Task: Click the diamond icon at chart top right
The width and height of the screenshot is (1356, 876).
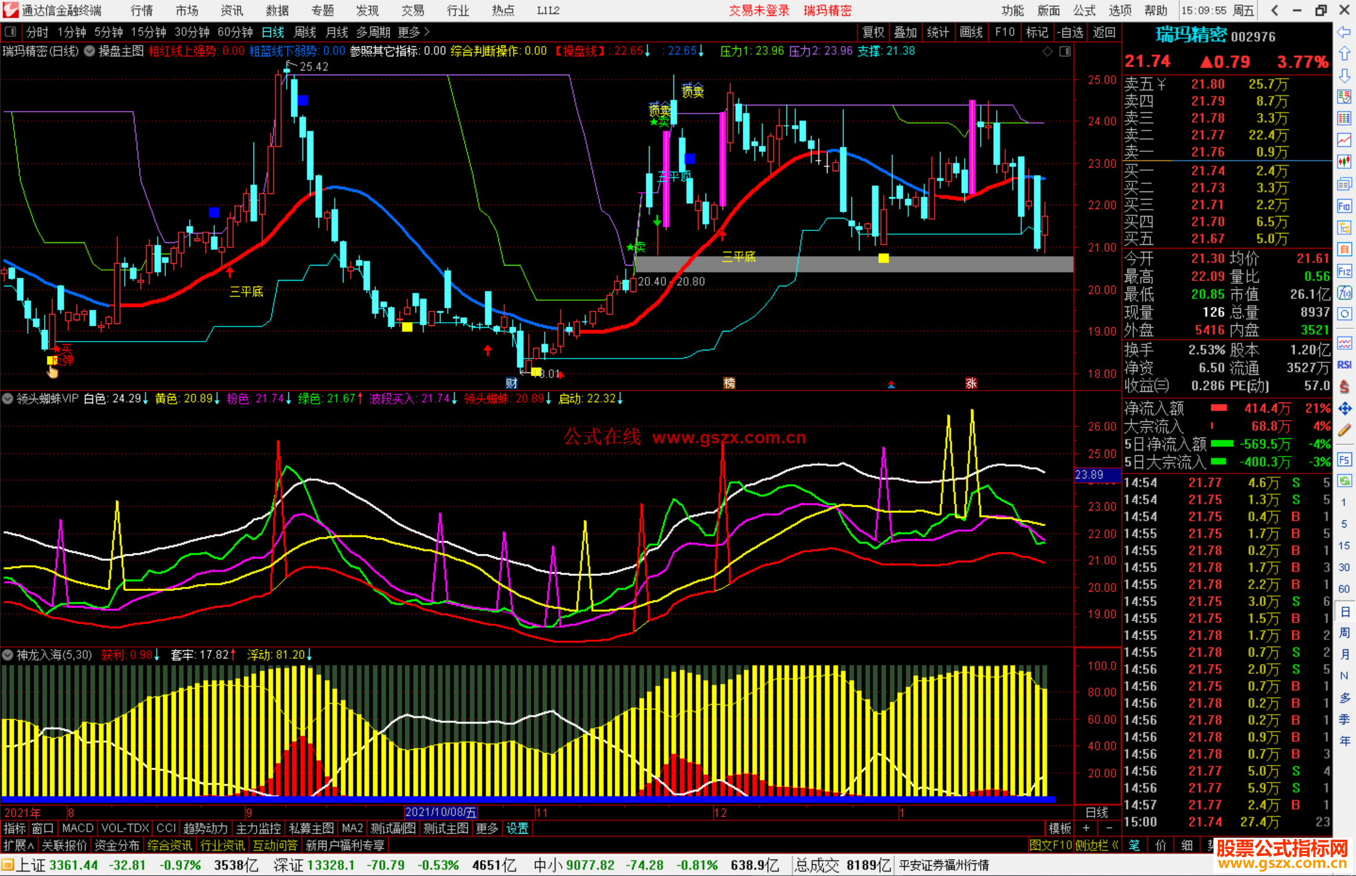Action: pos(1047,51)
